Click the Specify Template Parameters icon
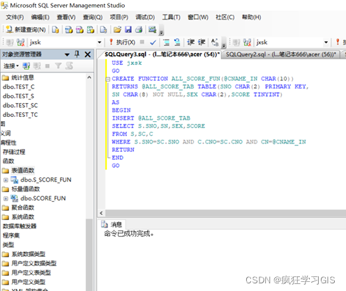The image size is (346, 291). (x=215, y=42)
